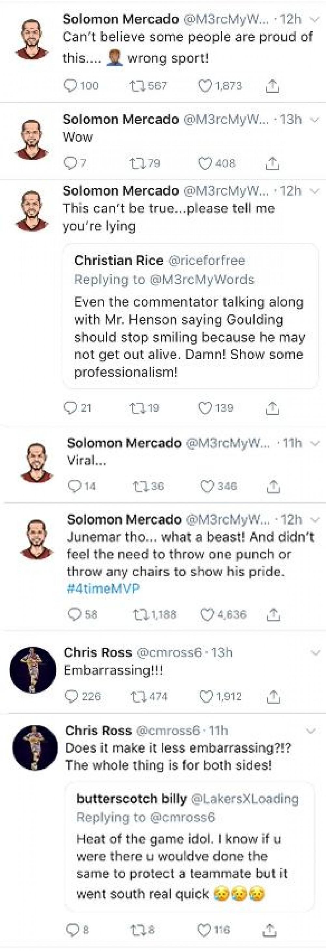Viewport: 326px width, 951px height.
Task: Expand the menu arrow on 'Viral...' tweet
Action: 315,443
